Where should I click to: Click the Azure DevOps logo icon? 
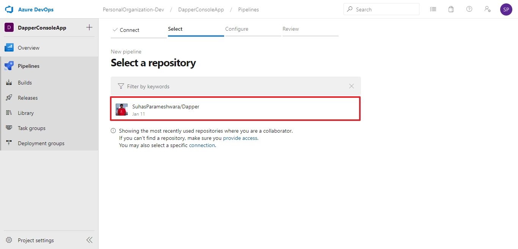9,9
